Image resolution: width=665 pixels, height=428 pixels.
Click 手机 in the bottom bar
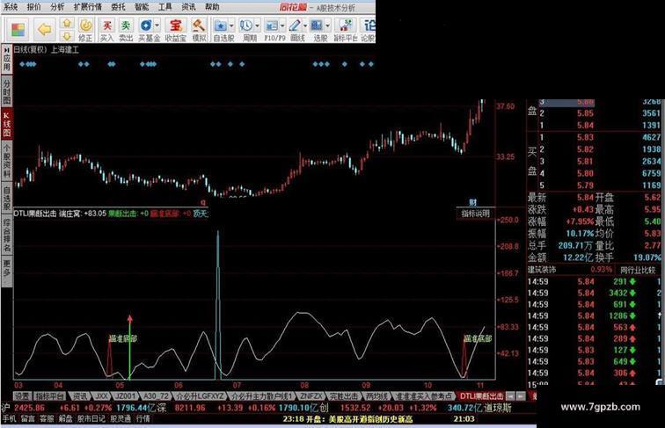(10, 418)
